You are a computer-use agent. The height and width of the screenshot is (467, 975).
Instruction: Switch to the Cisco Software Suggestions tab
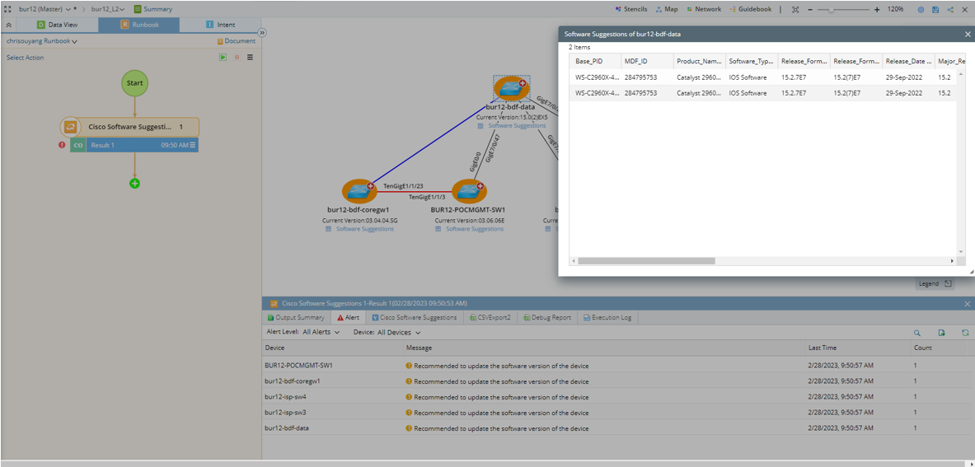pyautogui.click(x=414, y=317)
